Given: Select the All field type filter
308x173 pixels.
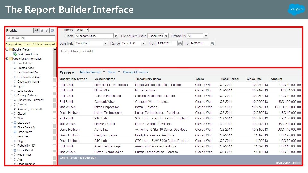Looking at the screenshot, I should [x=37, y=30].
